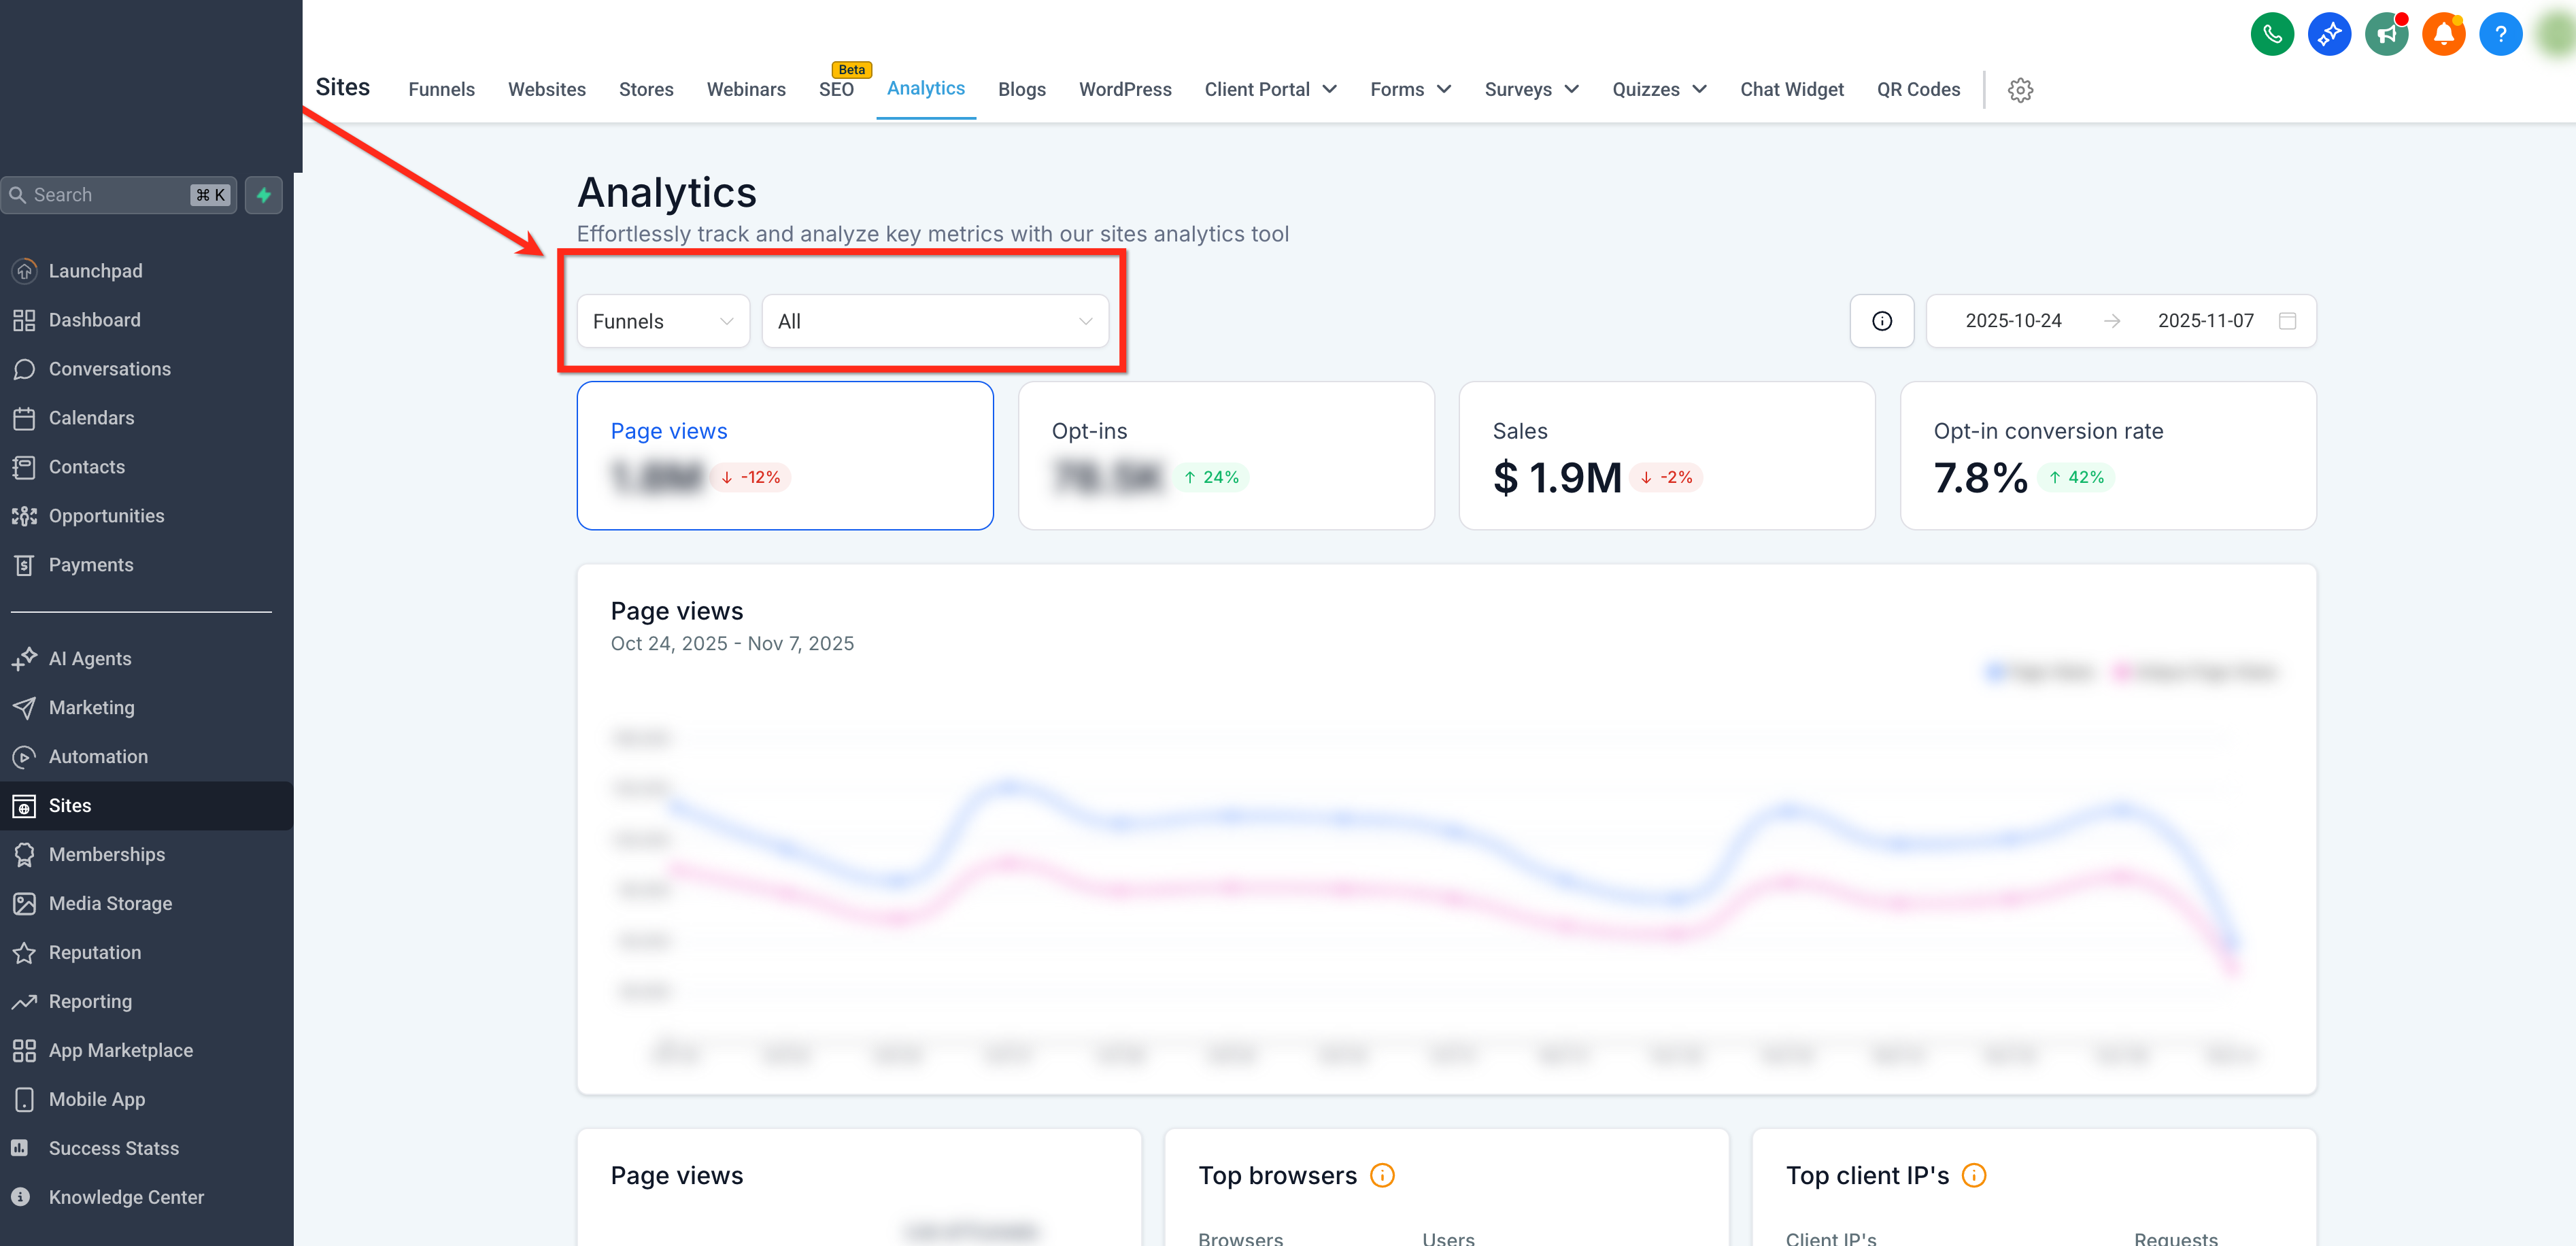Select the Opt-ins metric card
The image size is (2576, 1246).
click(x=1225, y=456)
